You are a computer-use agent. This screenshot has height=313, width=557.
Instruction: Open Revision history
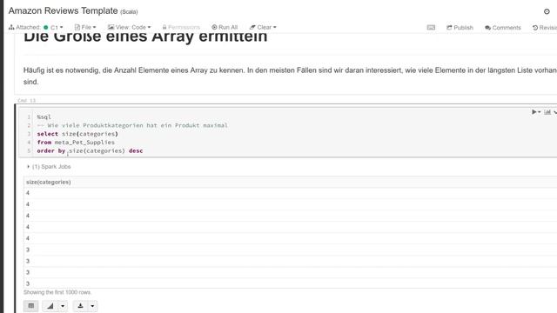(545, 27)
